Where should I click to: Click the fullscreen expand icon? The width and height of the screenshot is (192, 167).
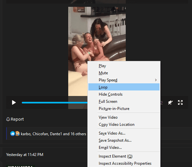tap(180, 102)
